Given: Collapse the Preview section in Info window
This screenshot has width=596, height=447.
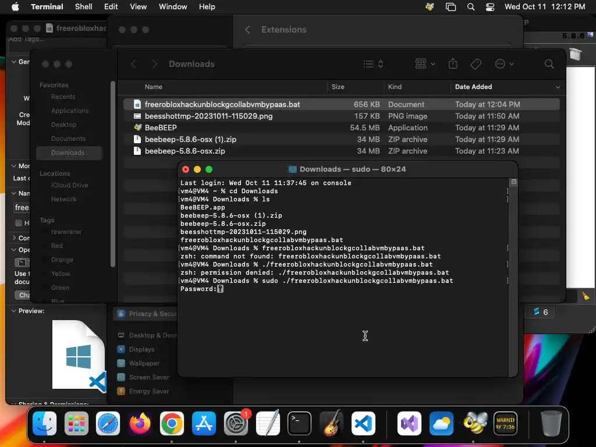Looking at the screenshot, I should pos(14,311).
